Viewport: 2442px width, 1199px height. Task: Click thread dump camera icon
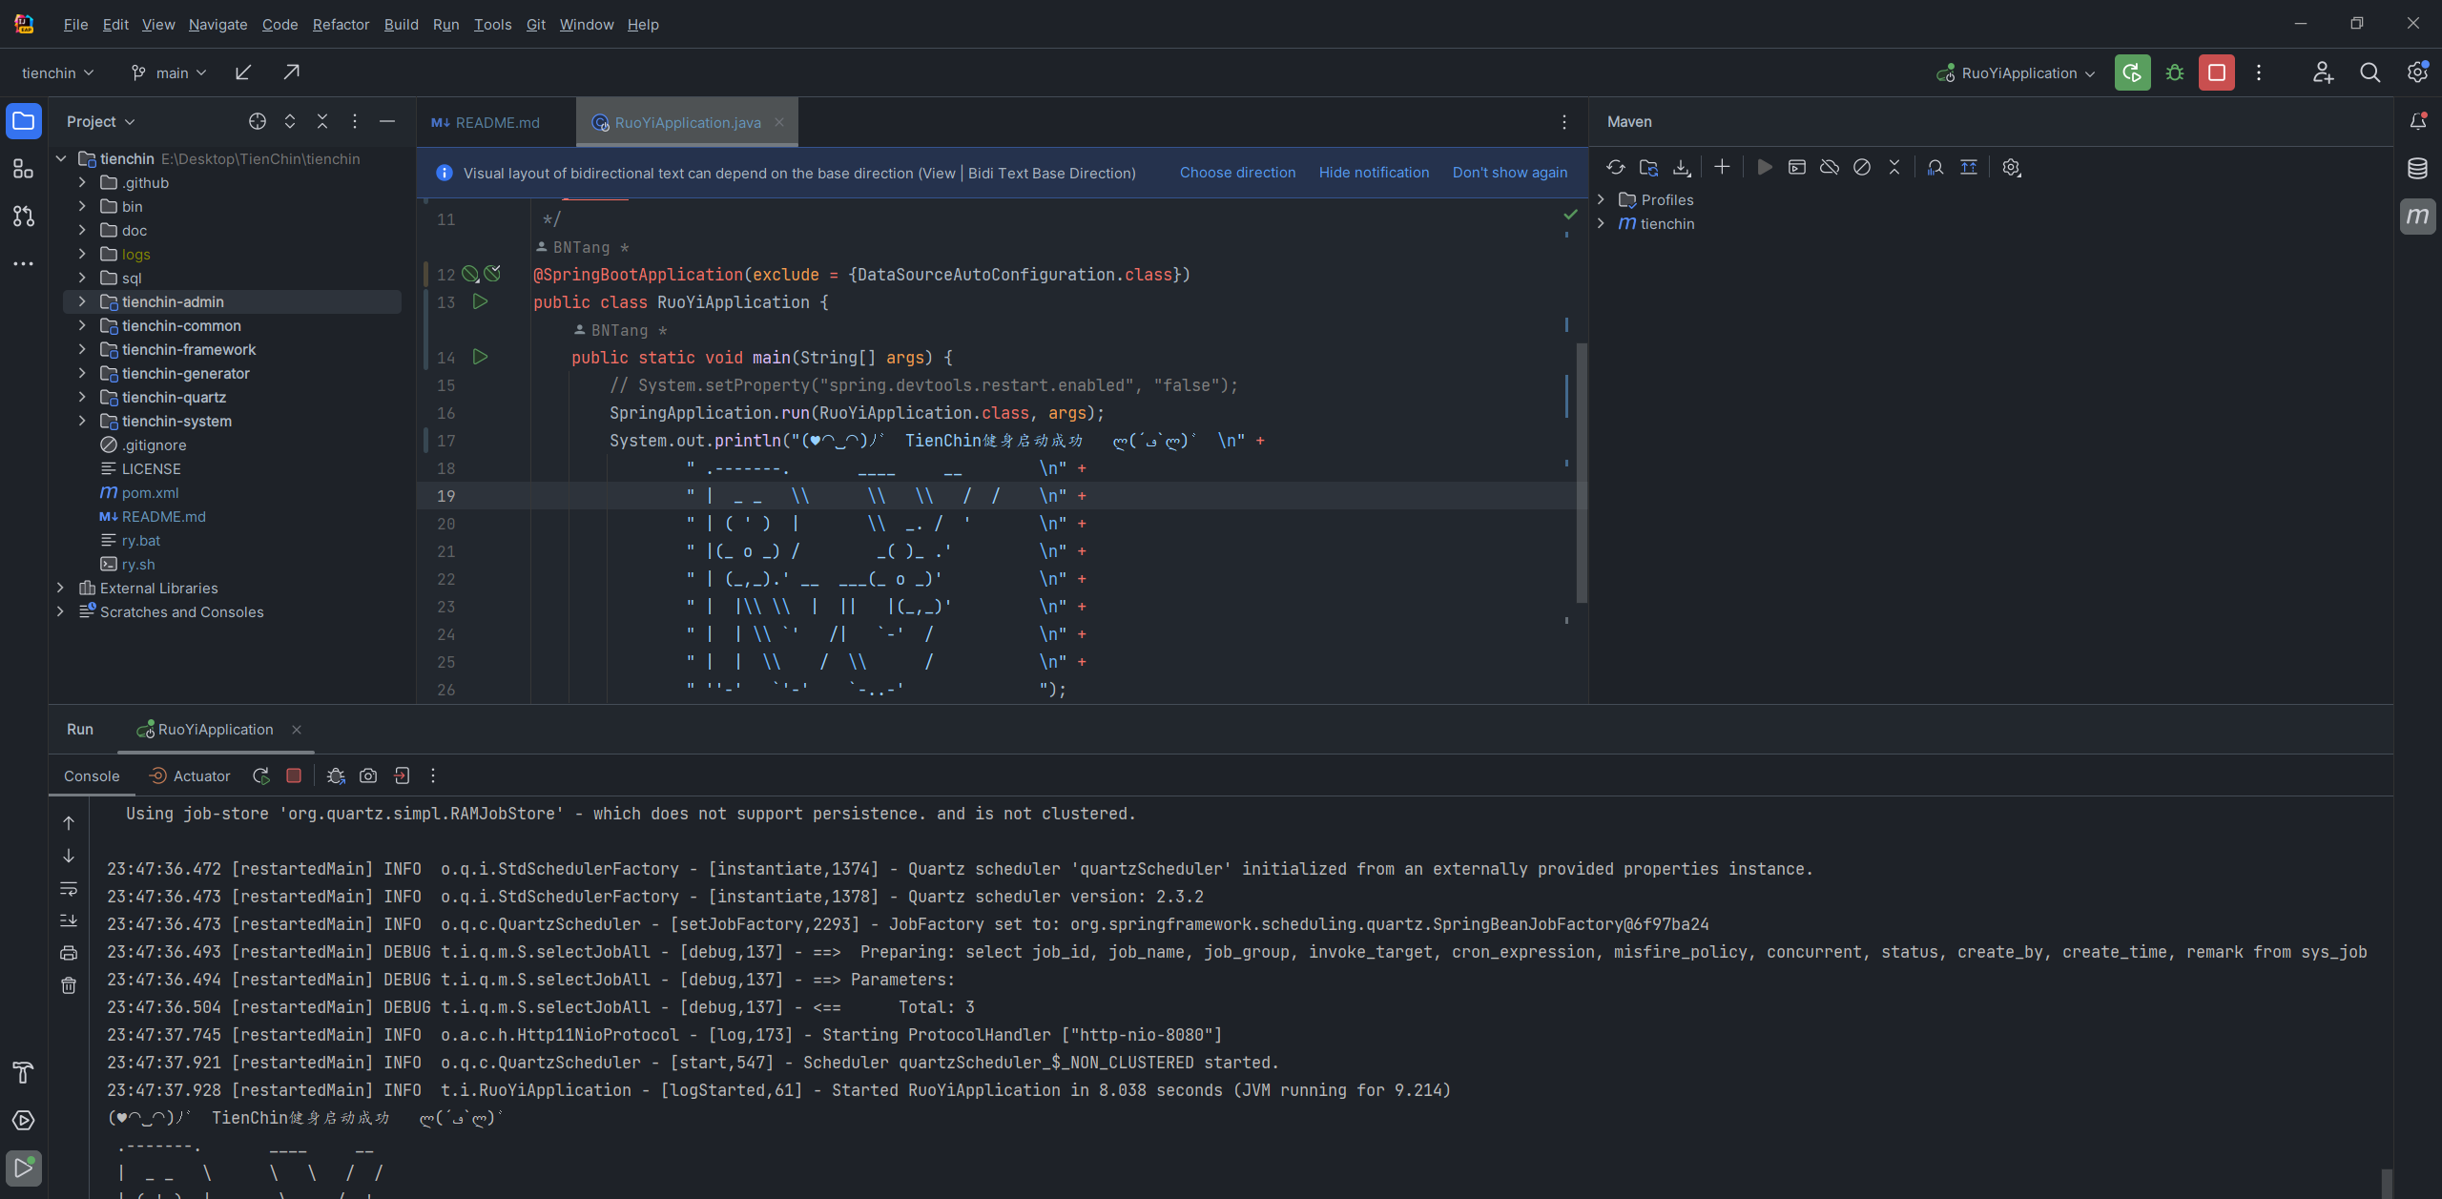(x=368, y=775)
